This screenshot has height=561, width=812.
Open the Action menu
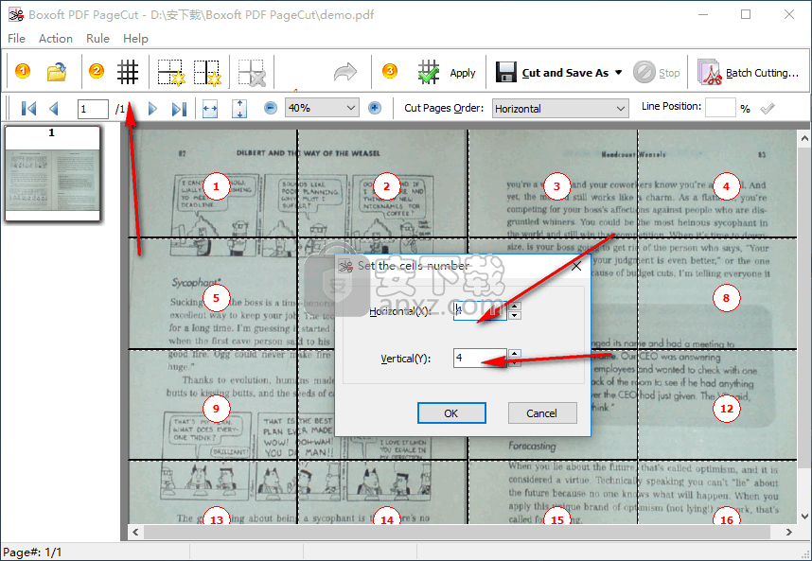pyautogui.click(x=56, y=38)
